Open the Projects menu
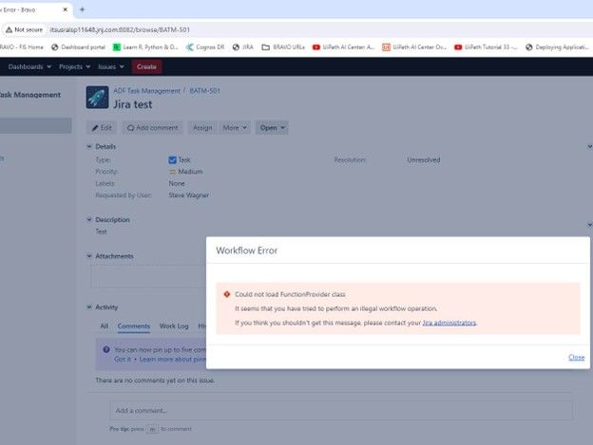This screenshot has height=445, width=593. pos(74,66)
